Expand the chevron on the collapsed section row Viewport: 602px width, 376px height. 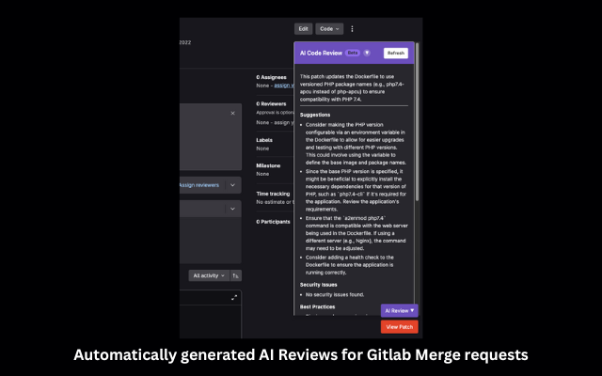pos(232,209)
